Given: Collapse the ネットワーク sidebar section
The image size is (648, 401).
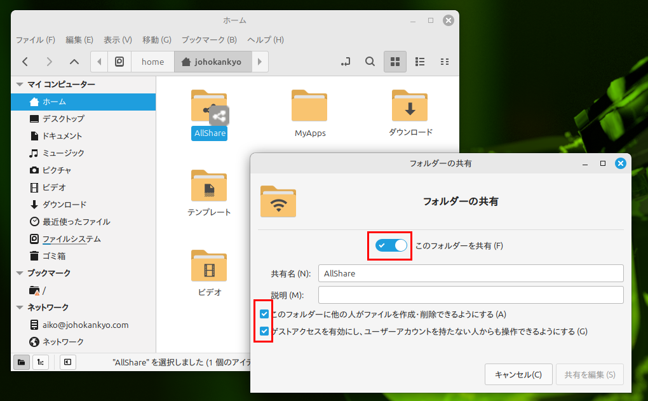Looking at the screenshot, I should [x=20, y=308].
